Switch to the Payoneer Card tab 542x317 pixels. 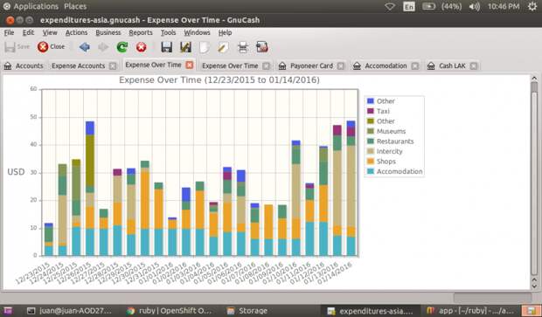pyautogui.click(x=311, y=65)
